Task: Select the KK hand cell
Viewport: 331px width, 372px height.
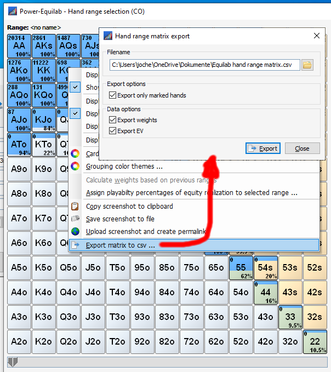Action: click(44, 71)
